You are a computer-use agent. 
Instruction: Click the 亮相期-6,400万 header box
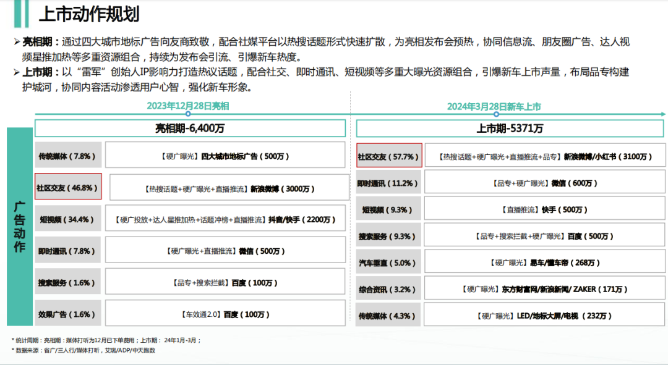click(x=190, y=128)
